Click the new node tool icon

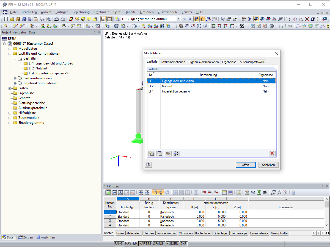click(6, 26)
